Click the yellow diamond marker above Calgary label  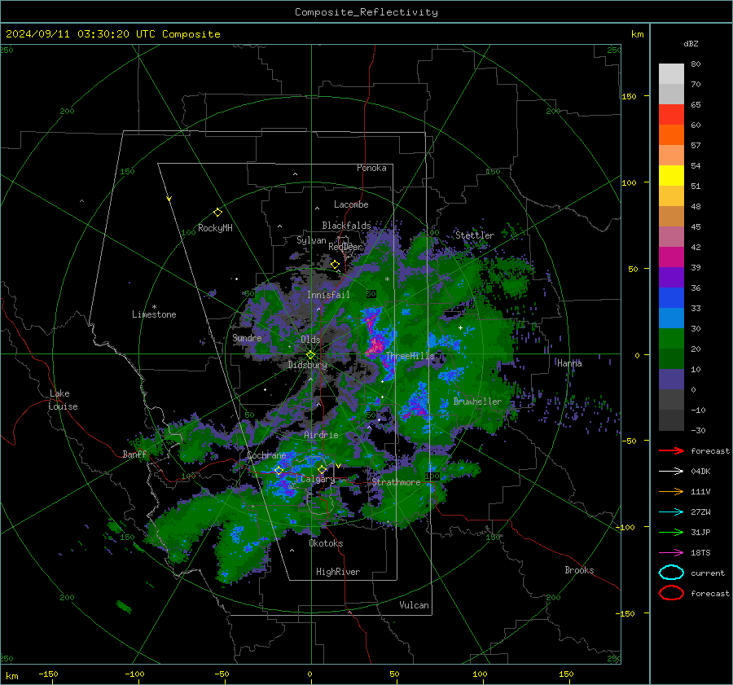pos(322,469)
